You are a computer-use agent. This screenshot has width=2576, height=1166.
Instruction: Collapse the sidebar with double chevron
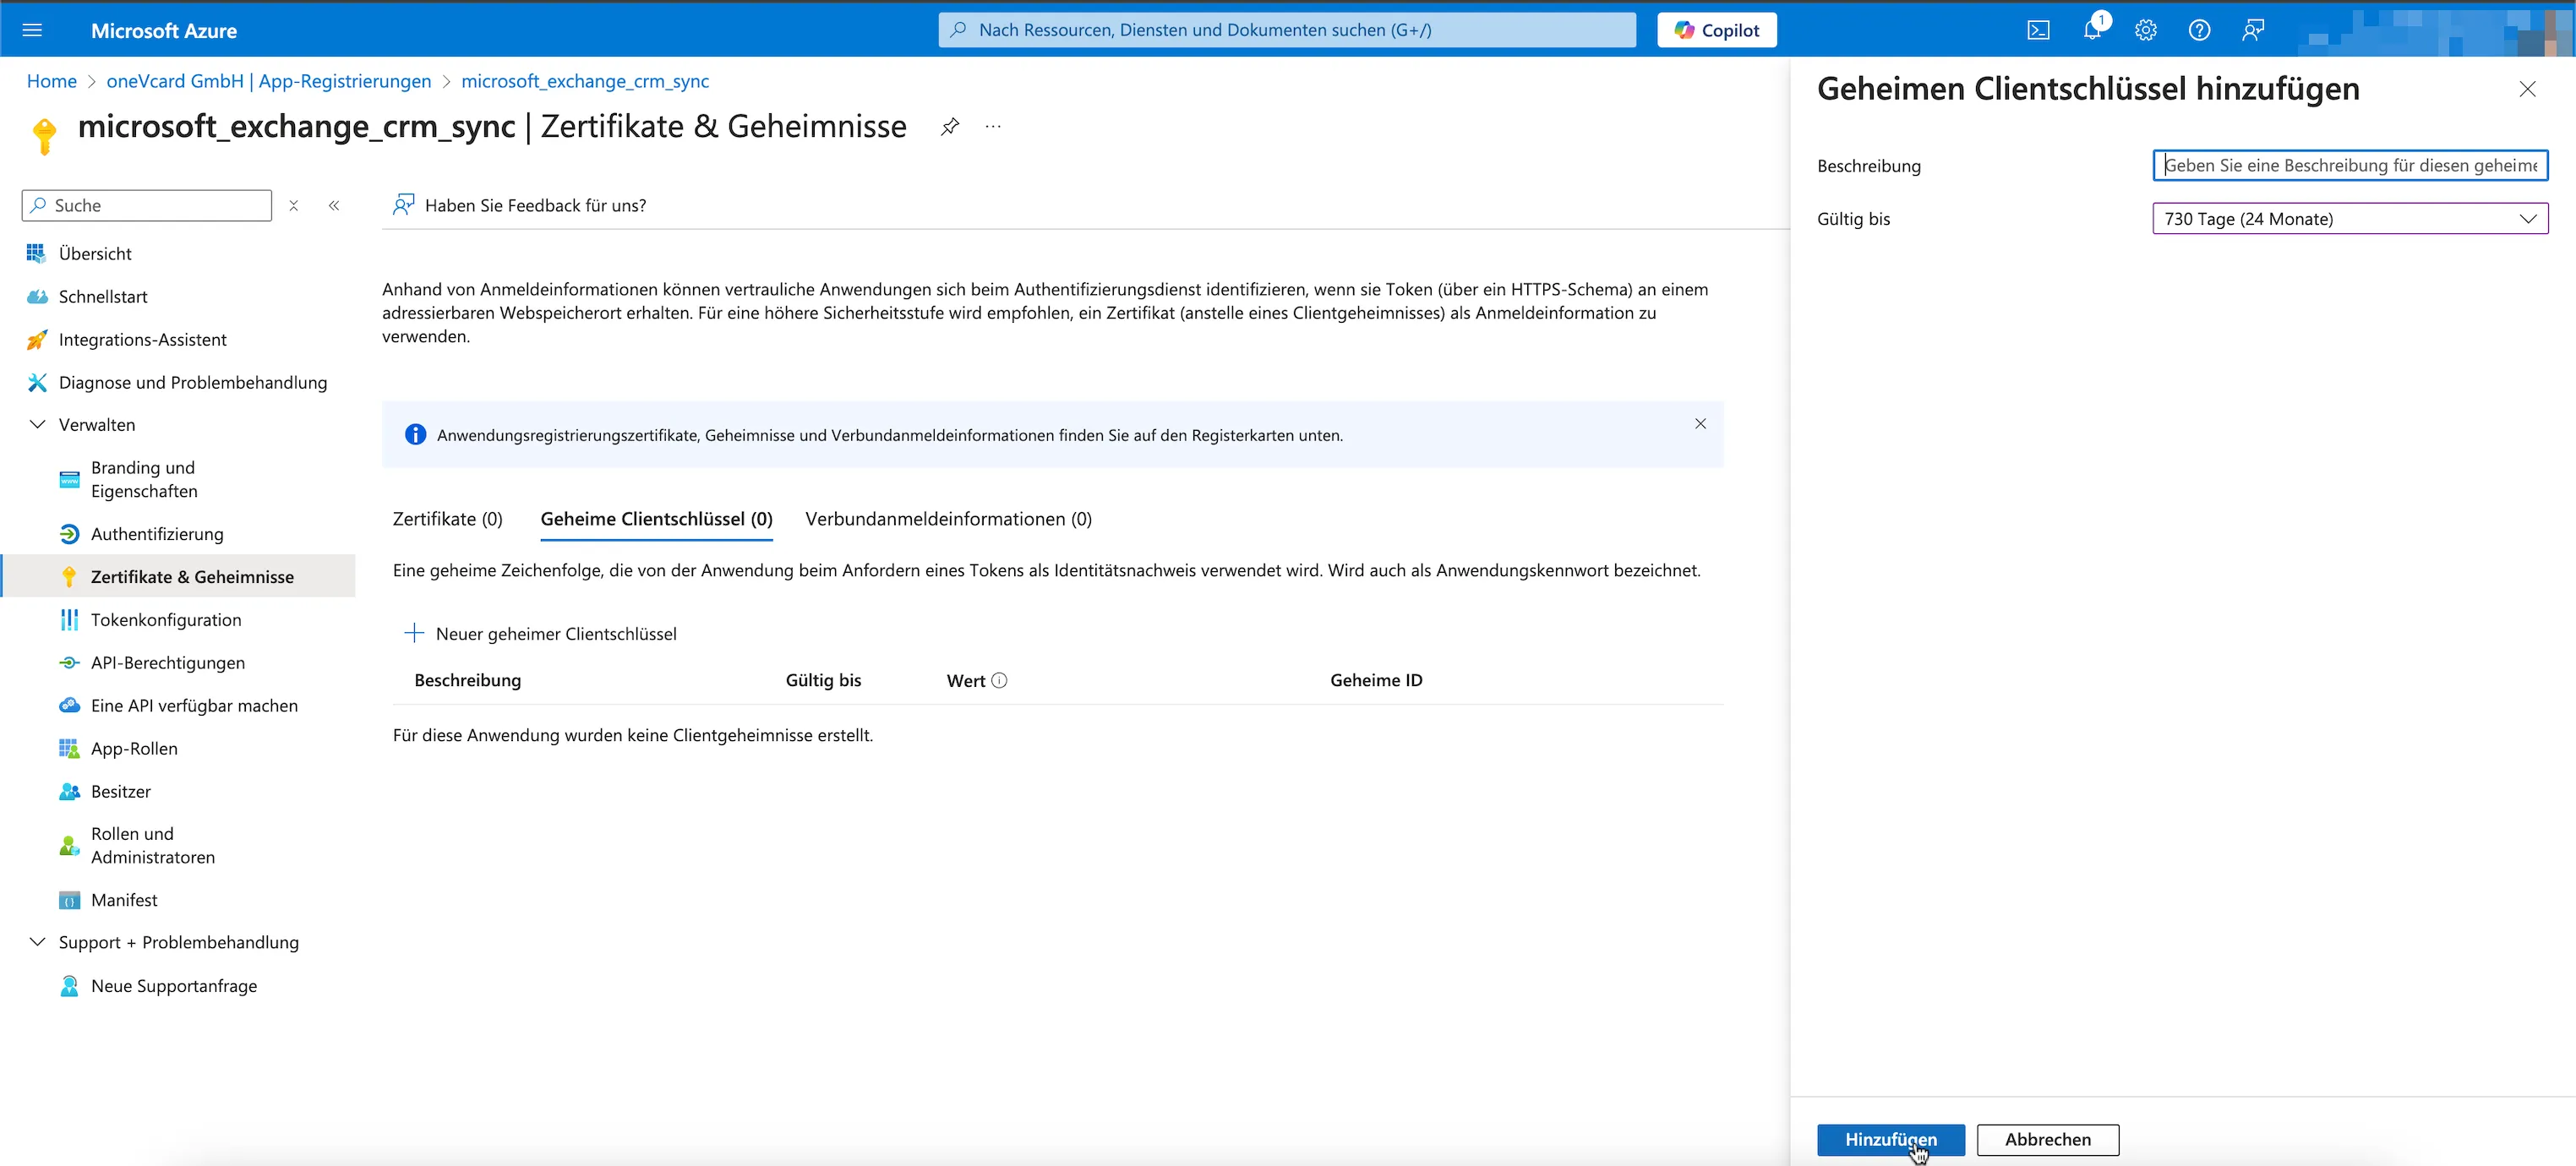(x=334, y=205)
